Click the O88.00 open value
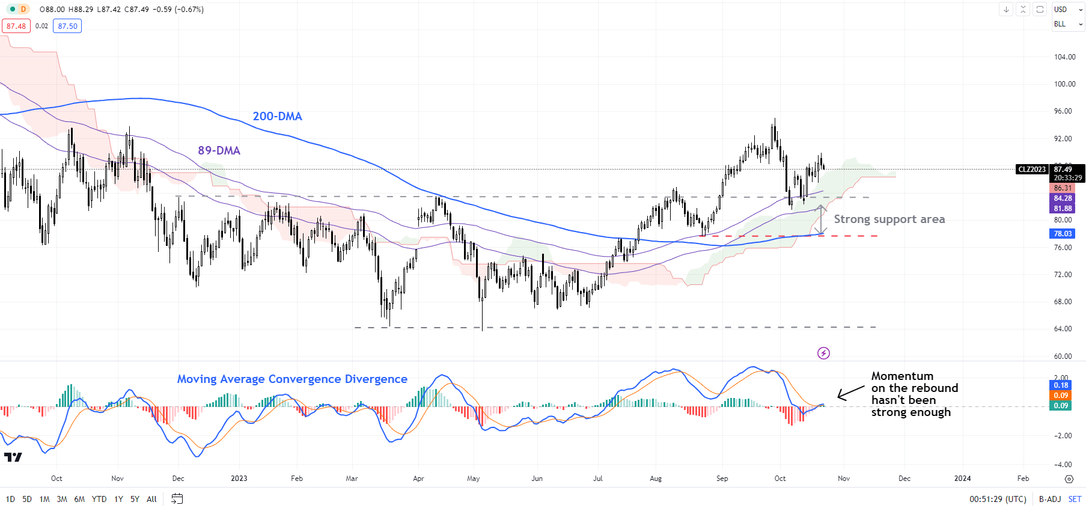 pos(52,10)
